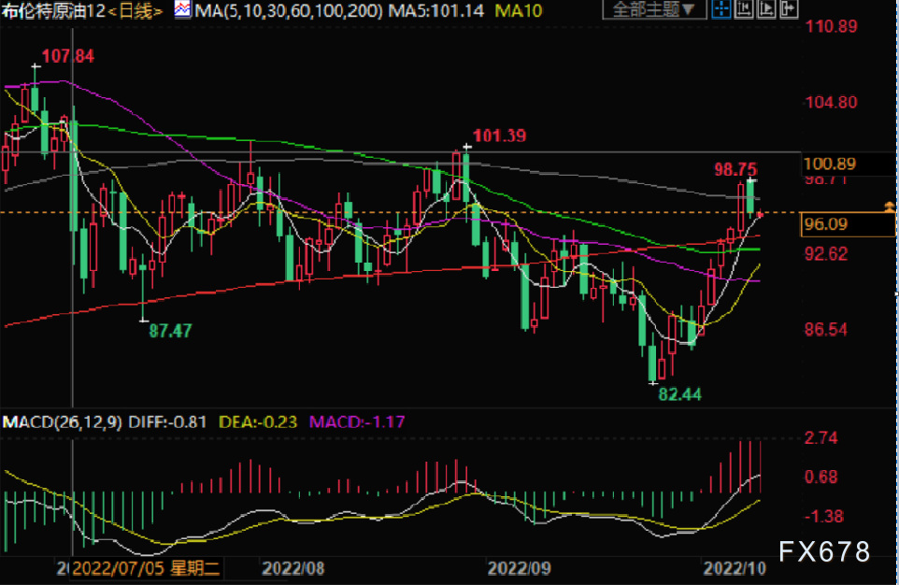Viewport: 899px width, 585px height.
Task: Click the DEA:-0.23 value
Action: click(258, 422)
